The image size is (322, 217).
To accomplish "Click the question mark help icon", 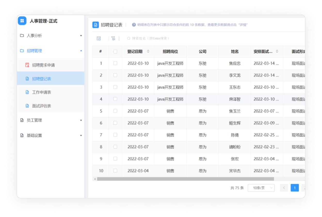I will (134, 25).
